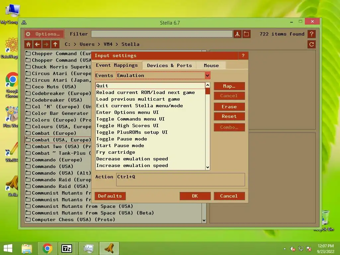The height and width of the screenshot is (255, 340).
Task: Open Input settings help question mark
Action: click(x=243, y=55)
